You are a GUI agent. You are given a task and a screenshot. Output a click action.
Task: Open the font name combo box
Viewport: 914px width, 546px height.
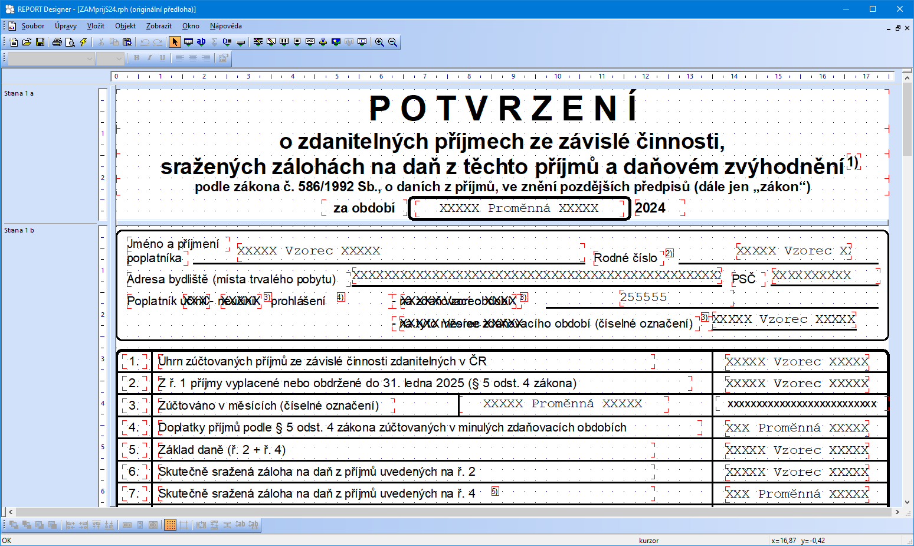(51, 58)
